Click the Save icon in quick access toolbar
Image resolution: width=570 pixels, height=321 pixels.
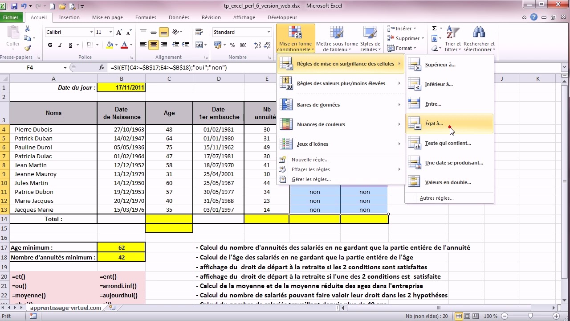tap(14, 6)
